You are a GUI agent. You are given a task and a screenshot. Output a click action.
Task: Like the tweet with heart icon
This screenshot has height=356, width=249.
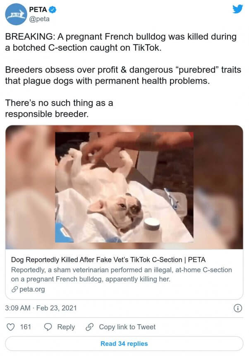tap(10, 327)
